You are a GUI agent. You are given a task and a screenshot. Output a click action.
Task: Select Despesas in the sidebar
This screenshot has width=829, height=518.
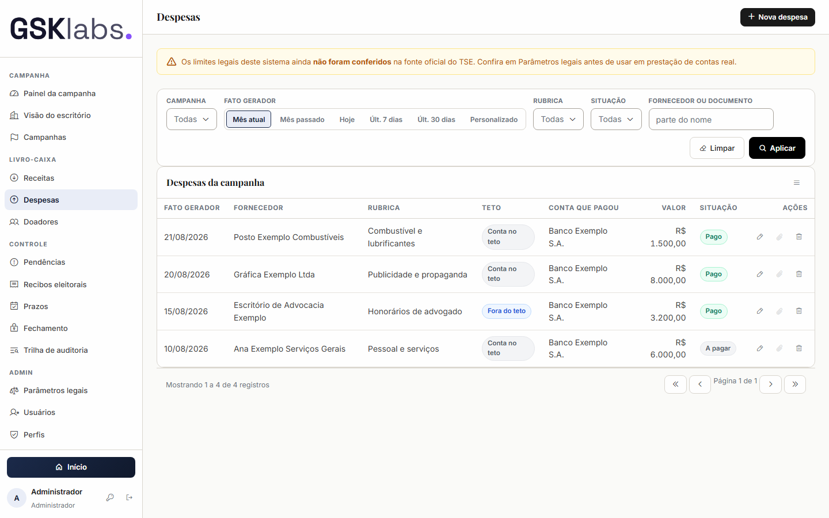point(71,200)
